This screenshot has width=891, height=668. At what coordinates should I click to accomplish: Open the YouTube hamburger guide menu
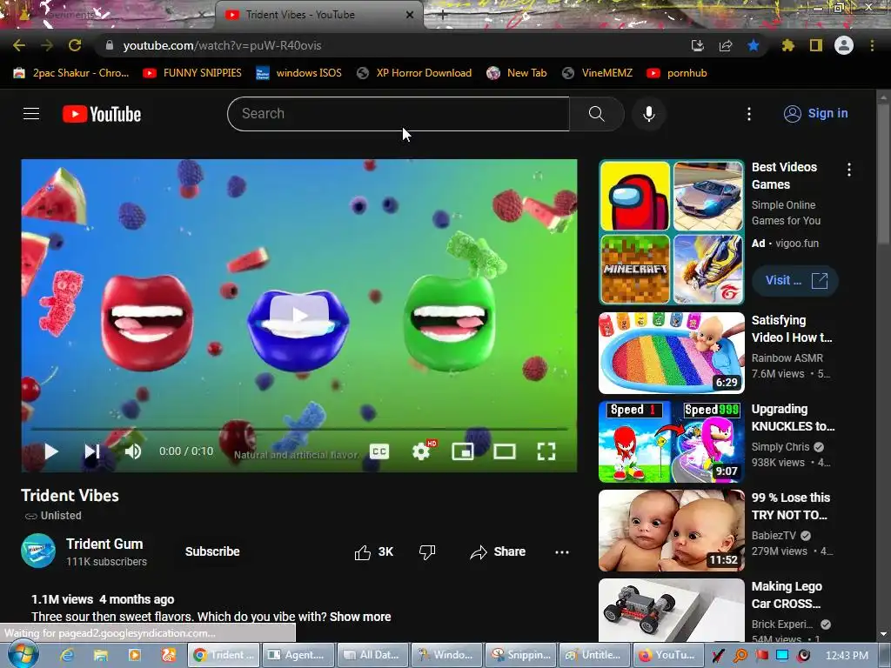point(31,114)
